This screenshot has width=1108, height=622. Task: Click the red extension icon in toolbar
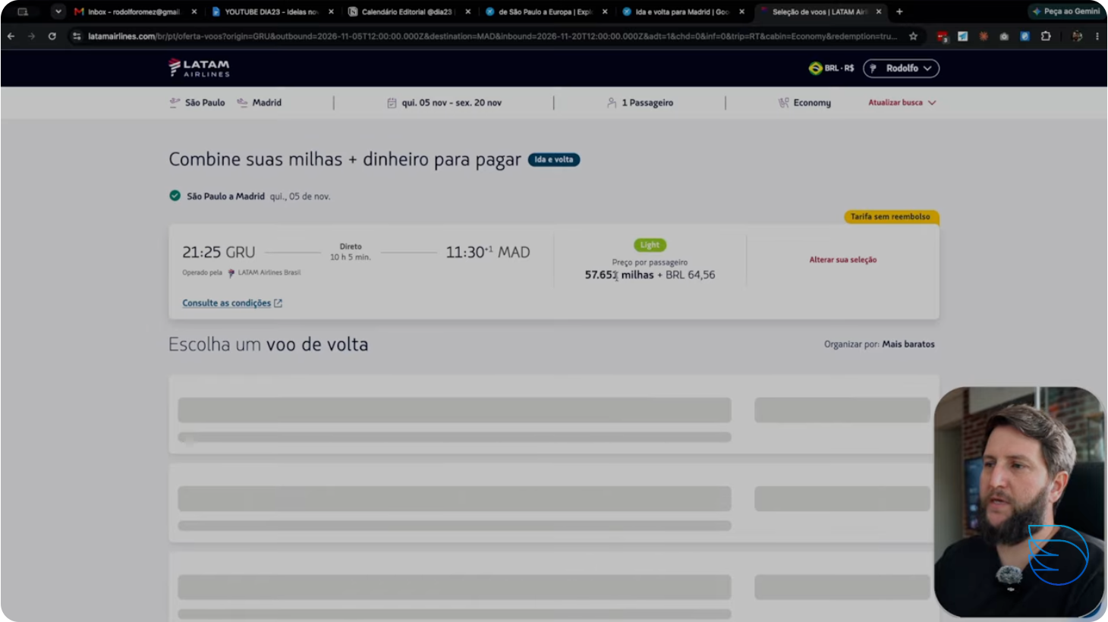[942, 36]
